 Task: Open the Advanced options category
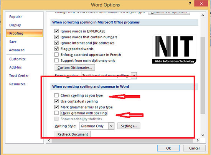coord(17,50)
